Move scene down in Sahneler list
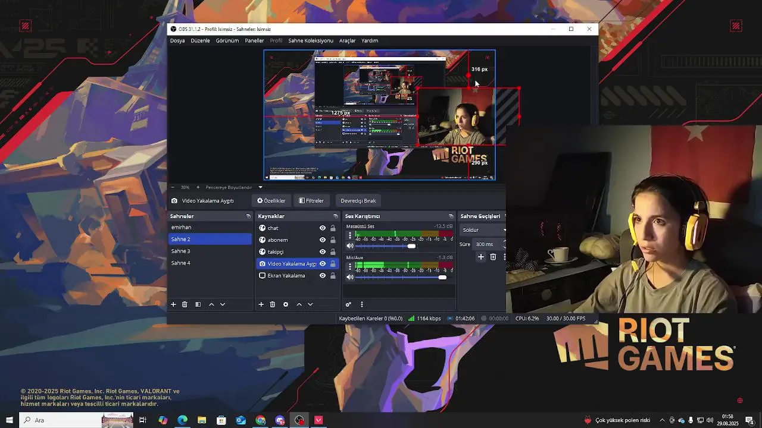Viewport: 762px width, 428px height. (223, 304)
